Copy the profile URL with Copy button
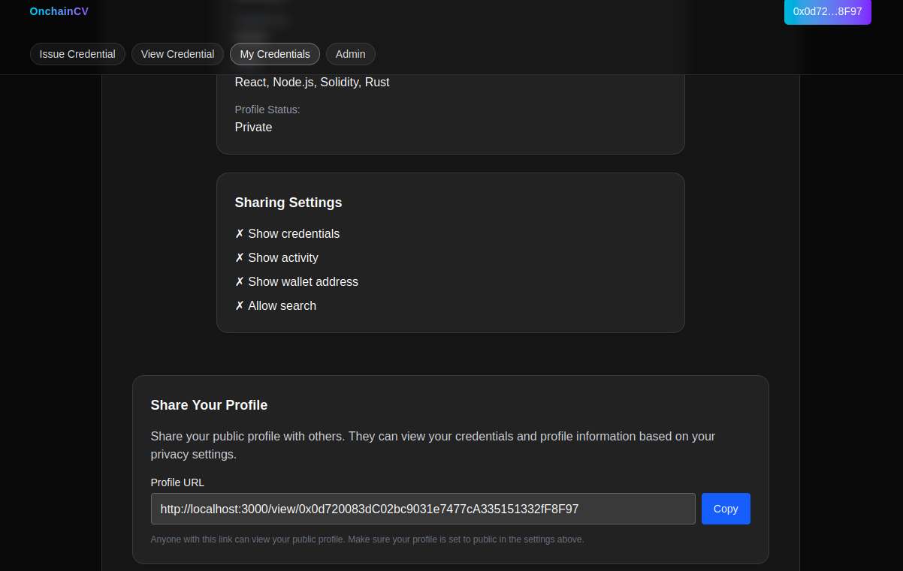 [x=726, y=509]
